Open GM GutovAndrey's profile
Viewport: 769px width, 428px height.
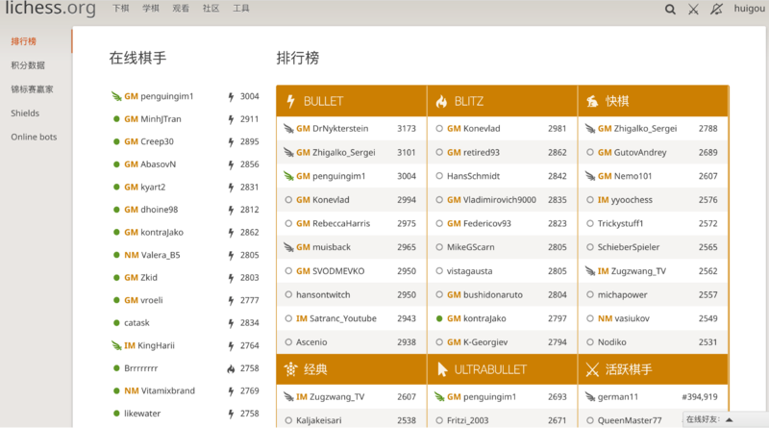click(633, 153)
